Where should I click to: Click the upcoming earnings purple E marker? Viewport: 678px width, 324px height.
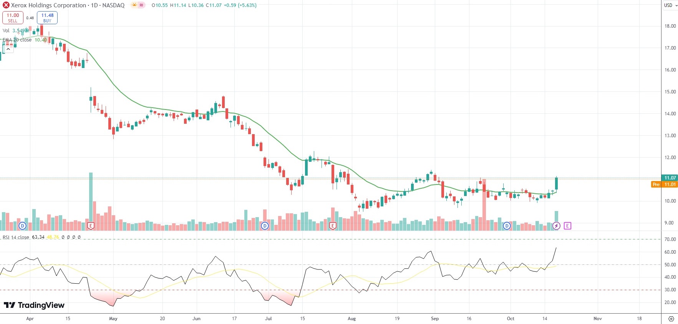(x=567, y=226)
